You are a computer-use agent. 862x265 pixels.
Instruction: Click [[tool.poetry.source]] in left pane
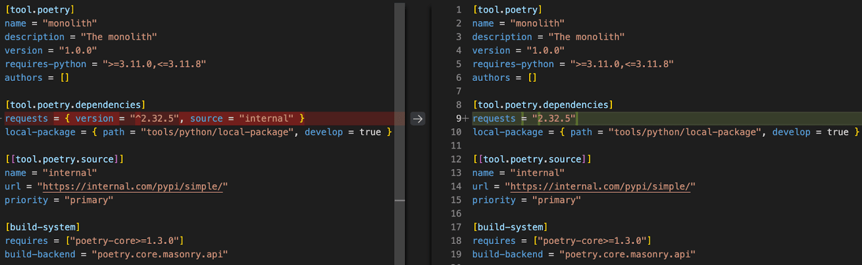[65, 159]
